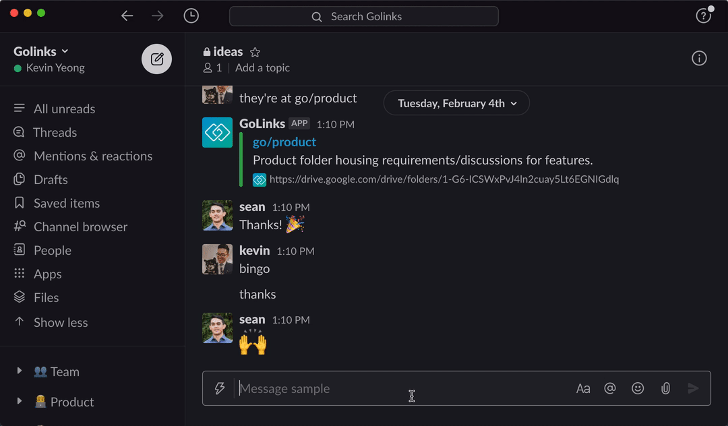Image resolution: width=728 pixels, height=426 pixels.
Task: Open the go/product link
Action: point(284,142)
